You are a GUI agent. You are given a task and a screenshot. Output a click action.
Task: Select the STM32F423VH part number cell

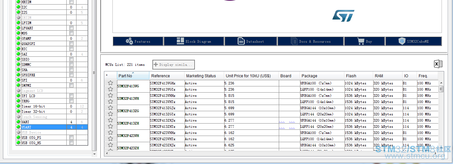tap(133, 136)
